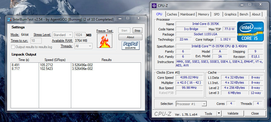Click the 1024 MB memory size field
Viewport: 271px width, 122px height.
(x=80, y=35)
